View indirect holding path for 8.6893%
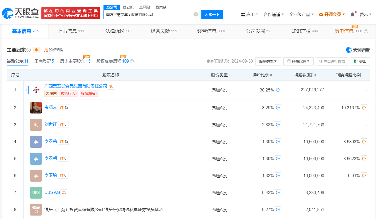 pyautogui.click(x=364, y=142)
